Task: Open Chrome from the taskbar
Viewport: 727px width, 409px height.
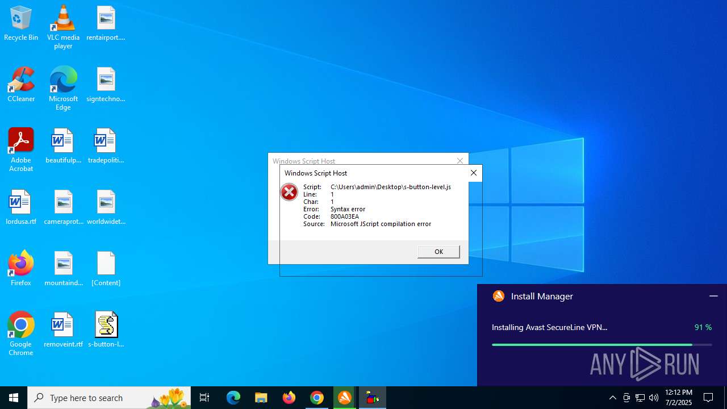Action: [317, 398]
